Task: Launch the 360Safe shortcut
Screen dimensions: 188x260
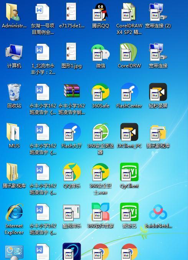Action: 101,92
